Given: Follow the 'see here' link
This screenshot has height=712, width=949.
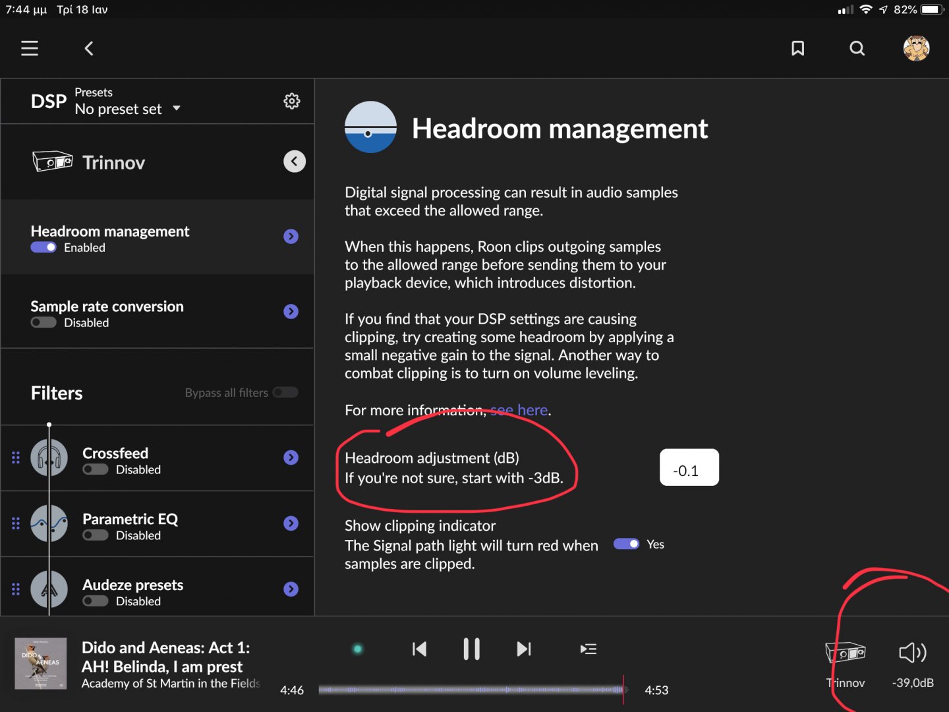Looking at the screenshot, I should pos(519,411).
